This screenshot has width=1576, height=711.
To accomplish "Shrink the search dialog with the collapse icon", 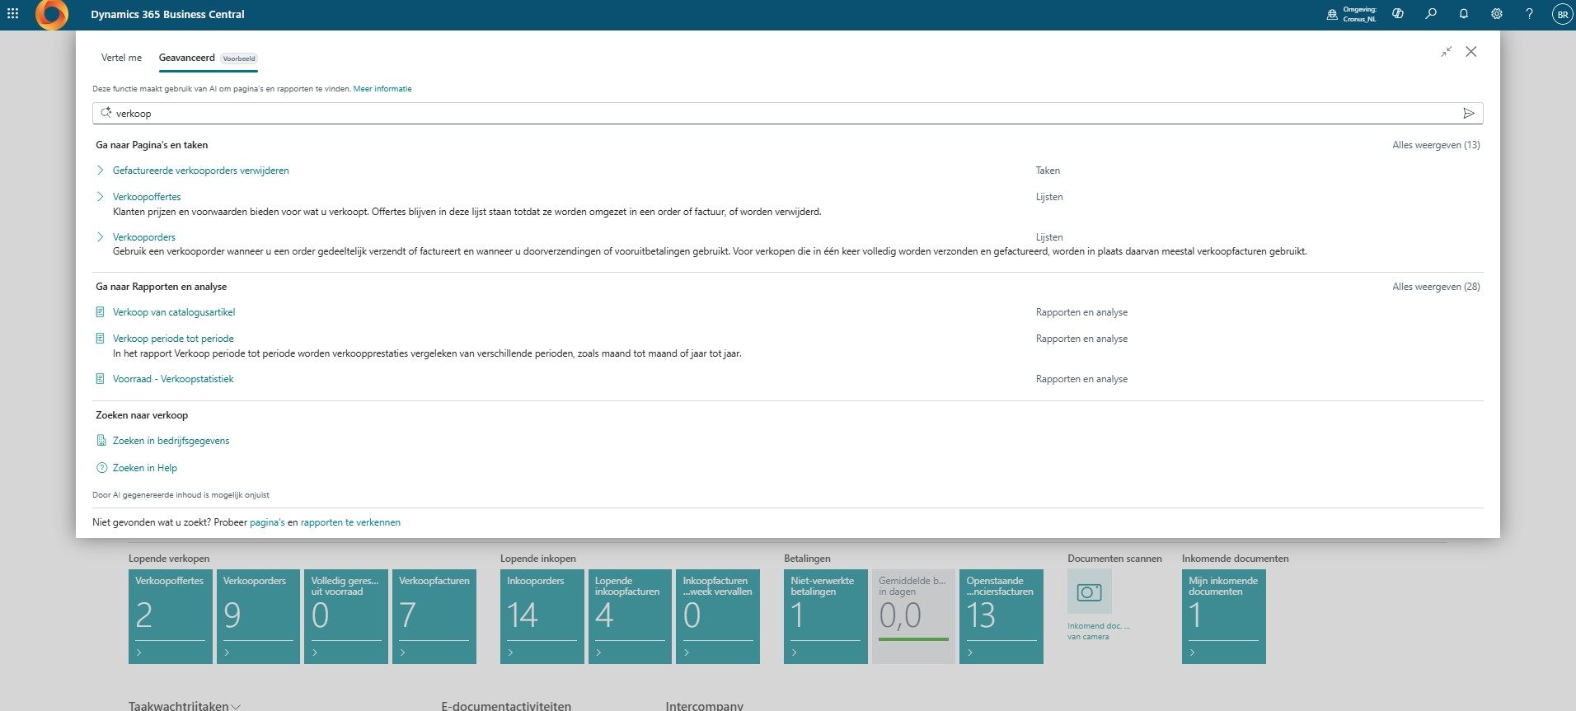I will [1446, 52].
